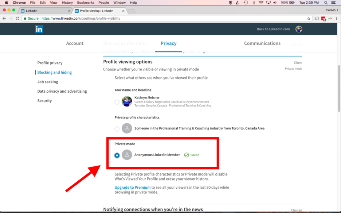Image resolution: width=341 pixels, height=213 pixels.
Task: Switch to first LinkedIn browser tab
Action: (45, 11)
